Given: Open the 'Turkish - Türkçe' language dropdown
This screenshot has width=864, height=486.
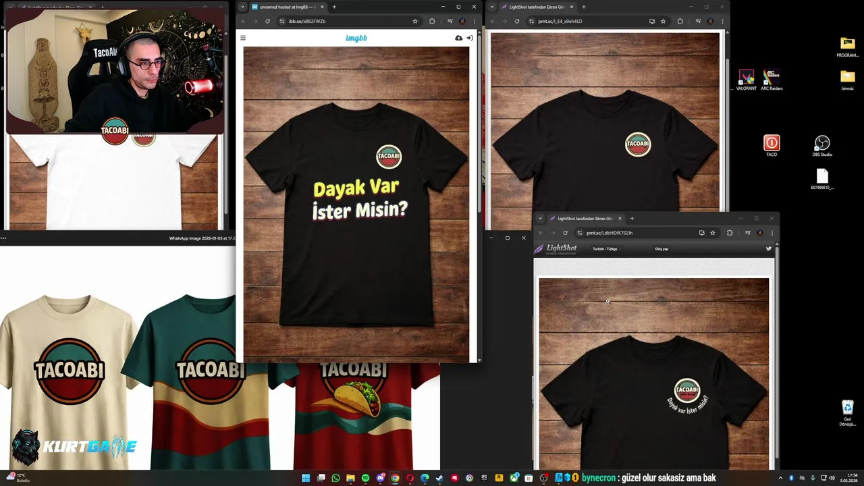Looking at the screenshot, I should pos(605,249).
